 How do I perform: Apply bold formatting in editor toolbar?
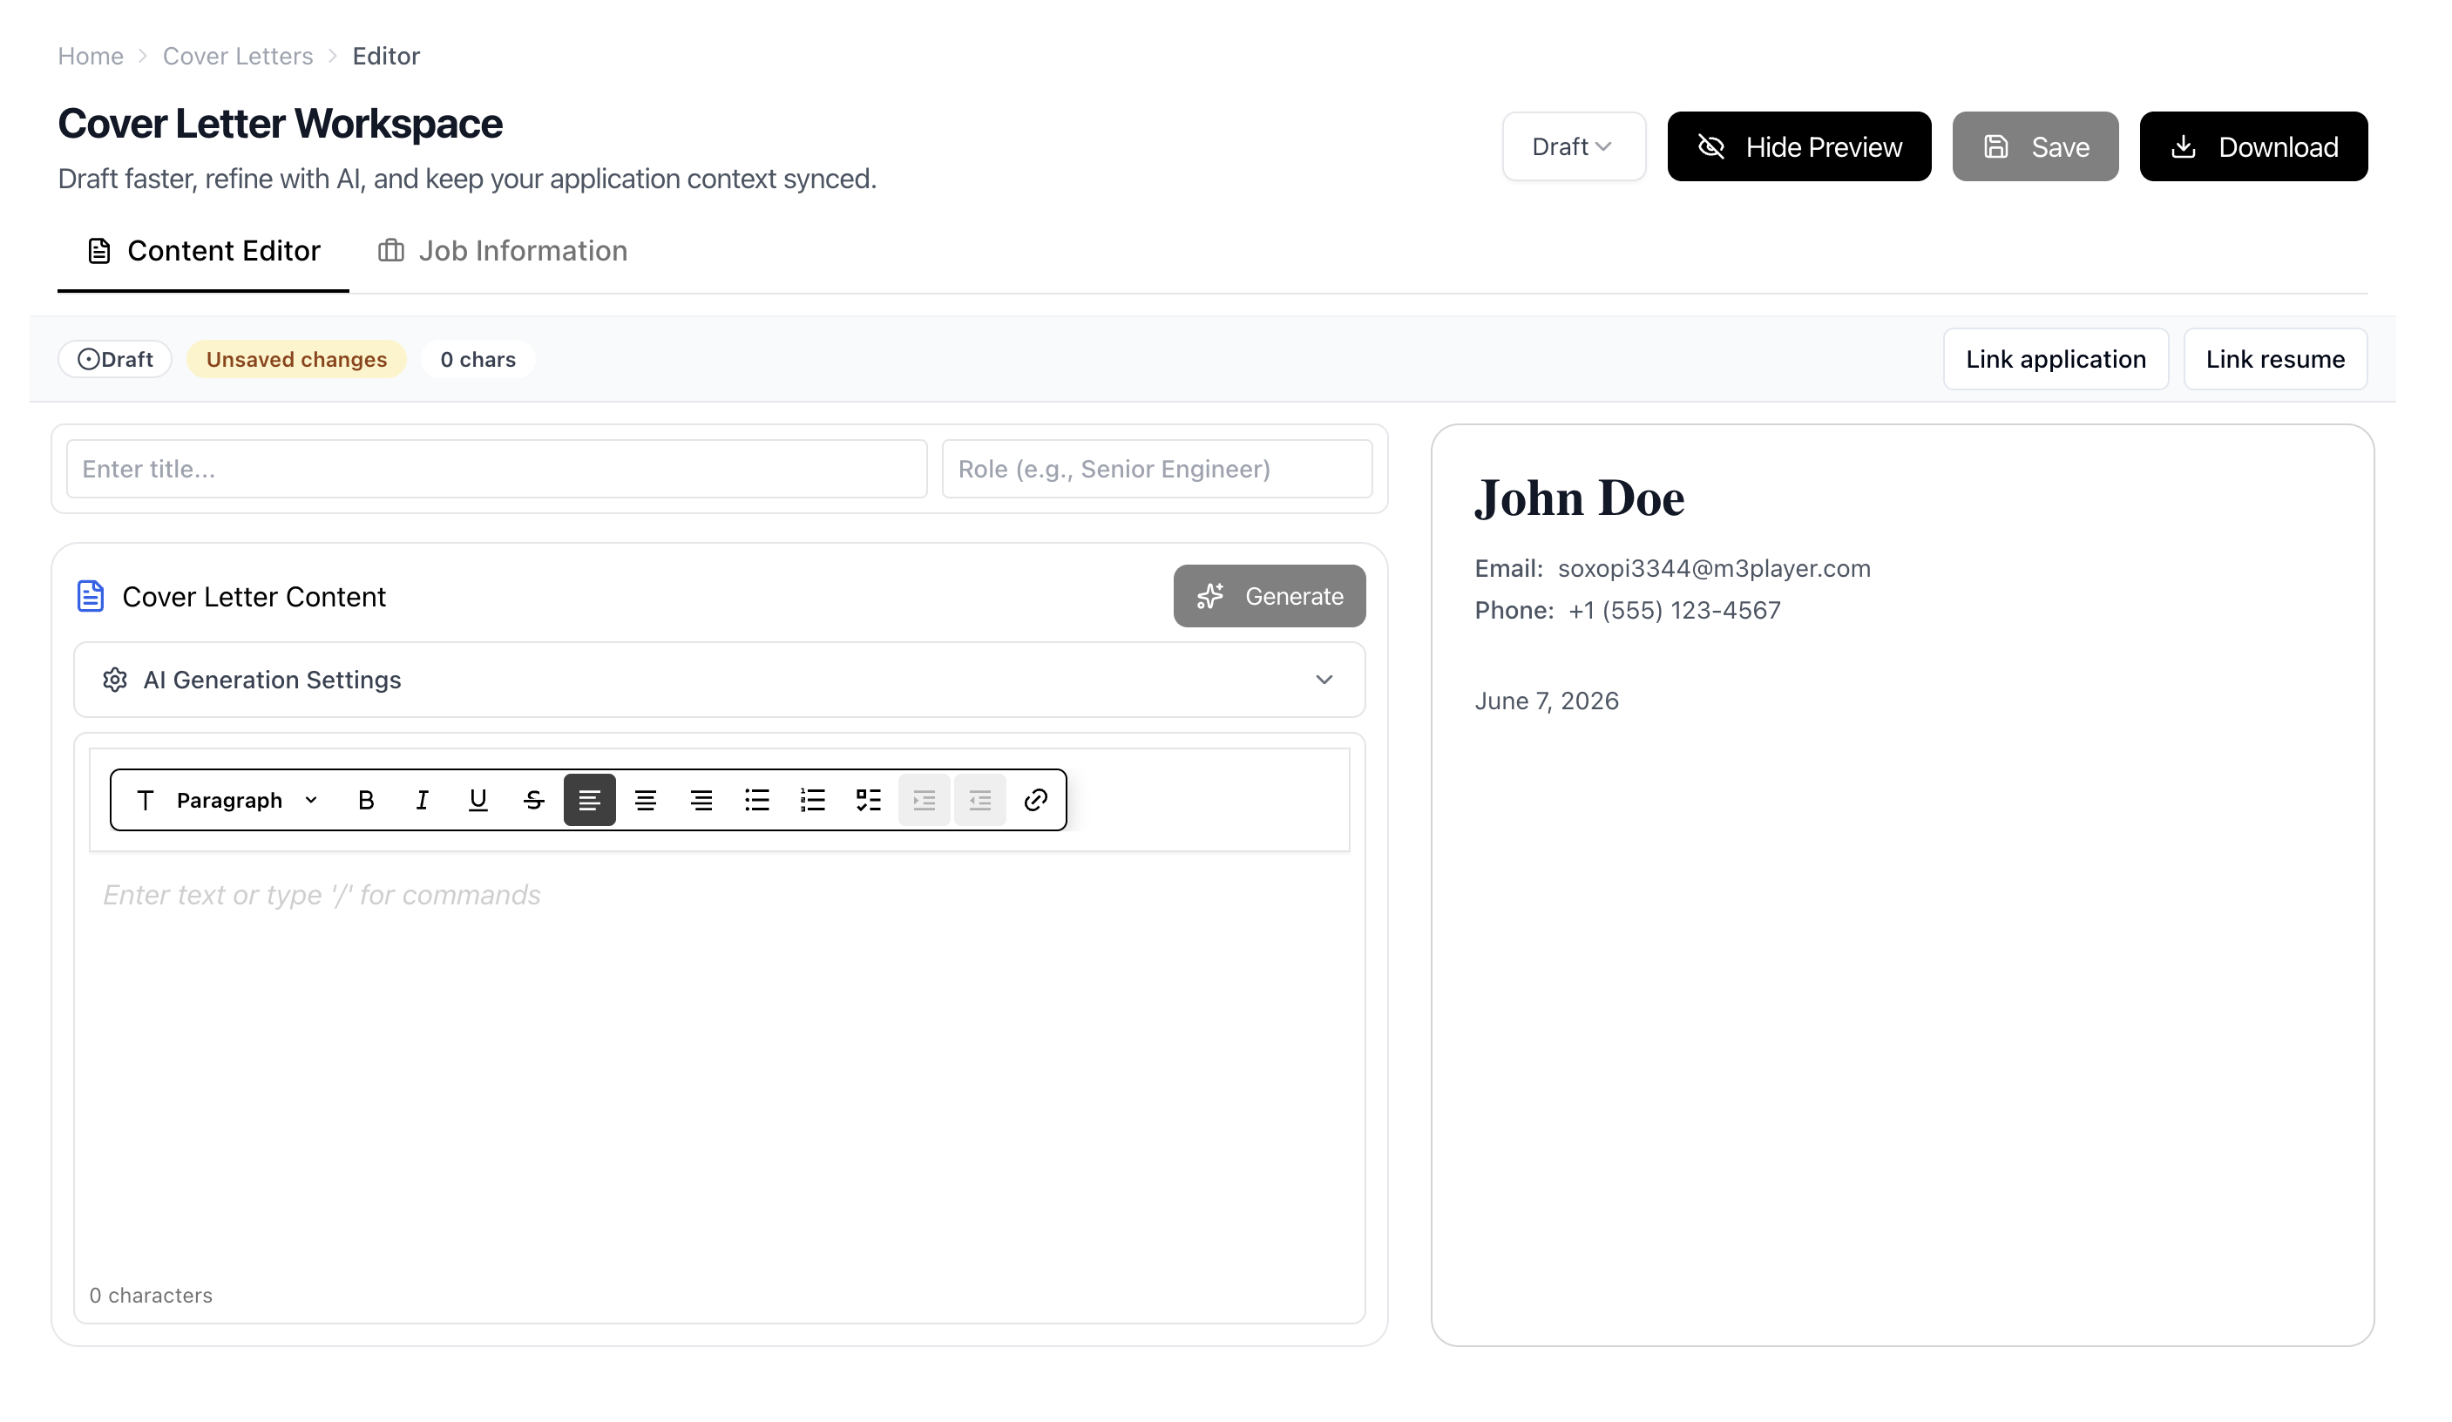point(366,800)
